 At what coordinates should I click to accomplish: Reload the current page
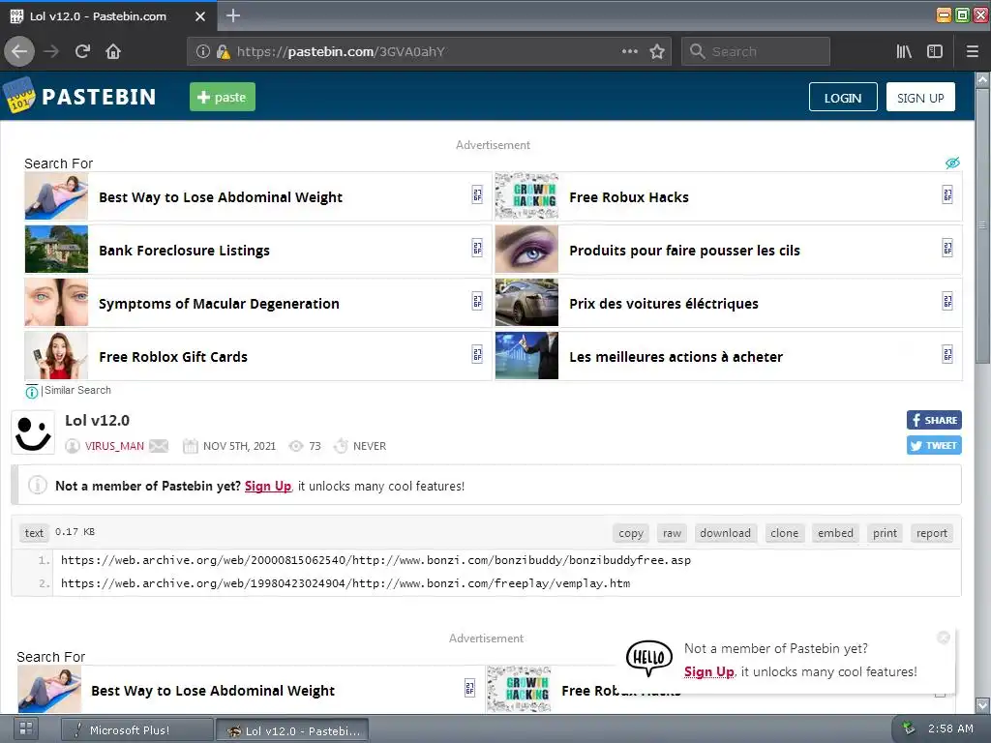pyautogui.click(x=82, y=51)
